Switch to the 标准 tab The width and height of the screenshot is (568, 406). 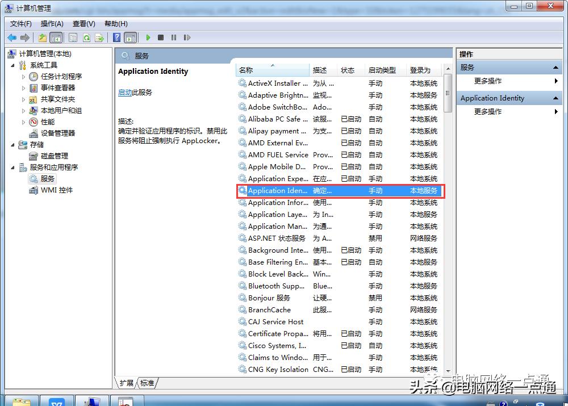[x=147, y=383]
